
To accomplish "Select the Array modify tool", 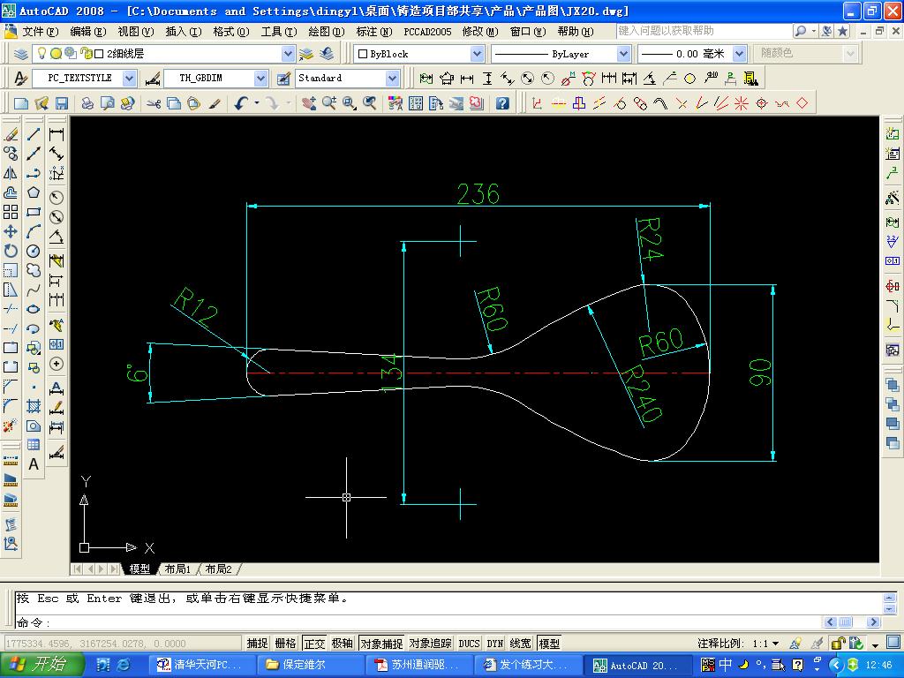I will click(11, 212).
